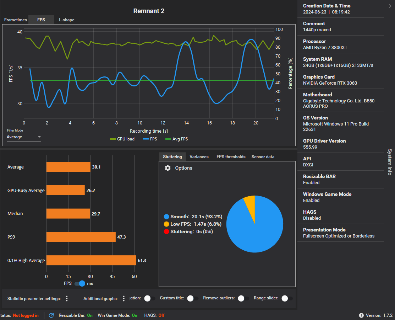The width and height of the screenshot is (395, 320).
Task: Click 'NVIDIA GeForce RTX 3060' graphics card text
Action: pos(330,83)
